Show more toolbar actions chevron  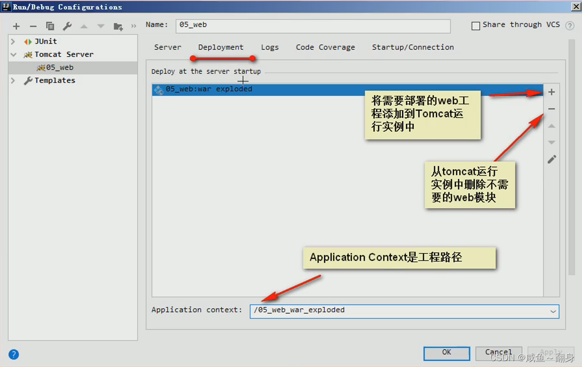[x=134, y=26]
